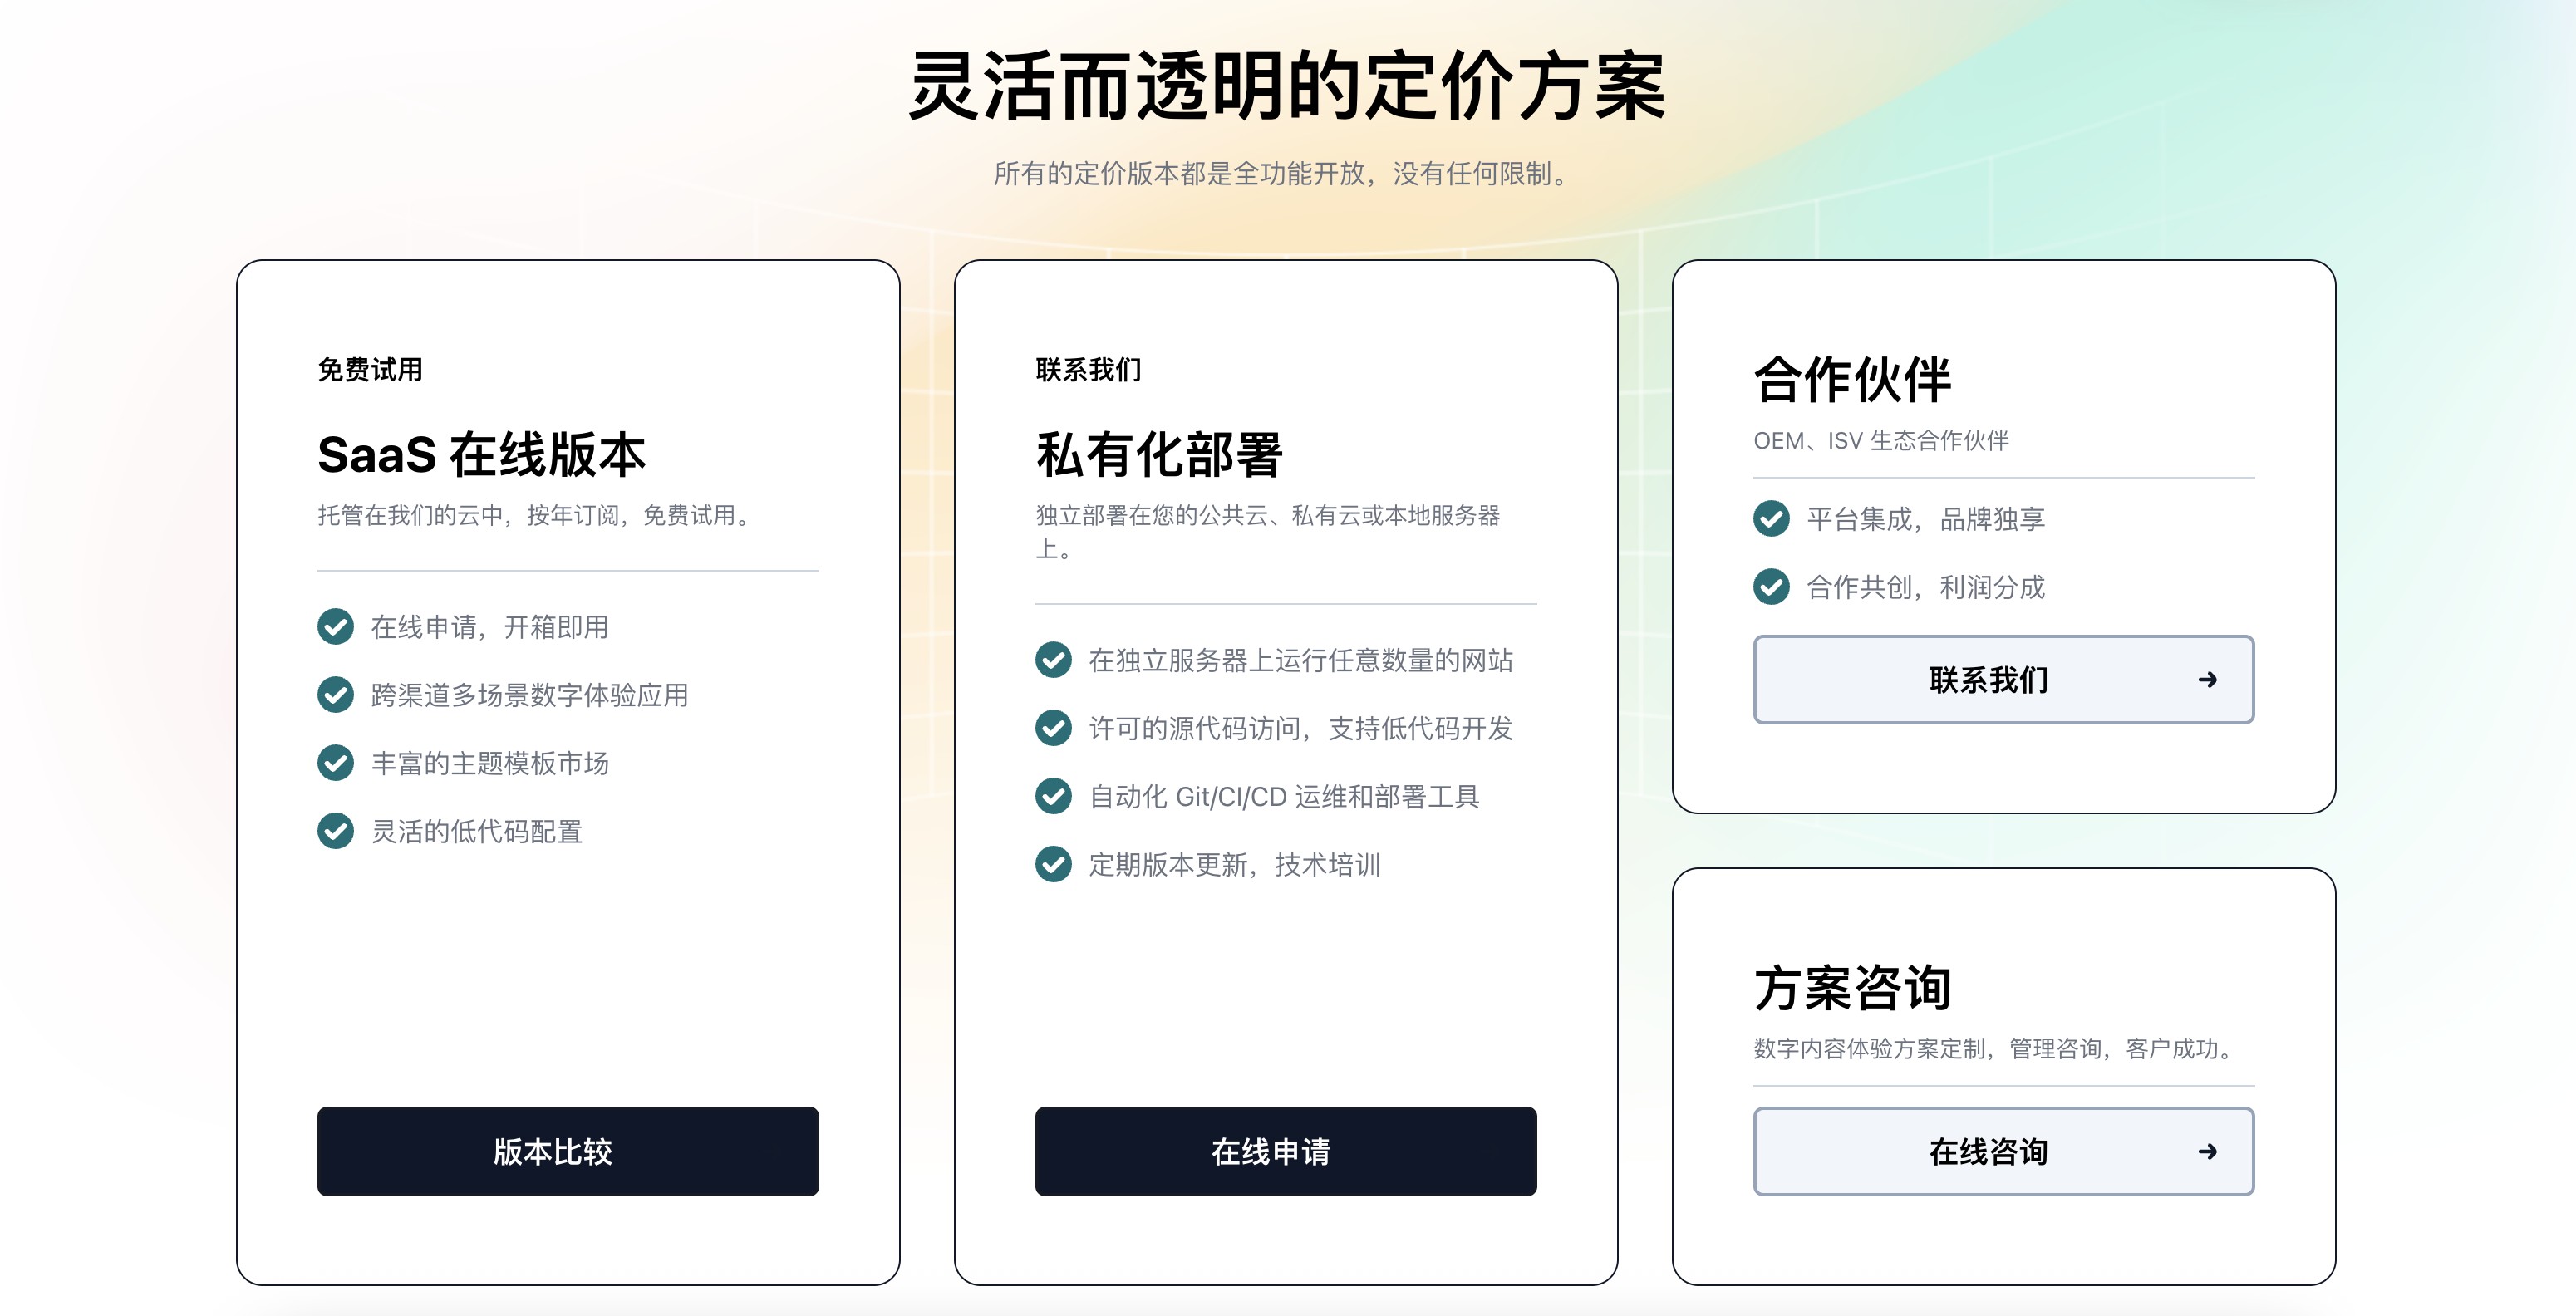
Task: Click arrow icon in 在线咨询 button
Action: (2207, 1152)
